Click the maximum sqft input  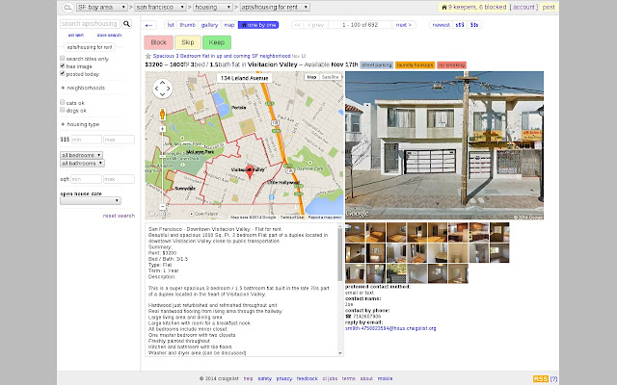click(119, 179)
